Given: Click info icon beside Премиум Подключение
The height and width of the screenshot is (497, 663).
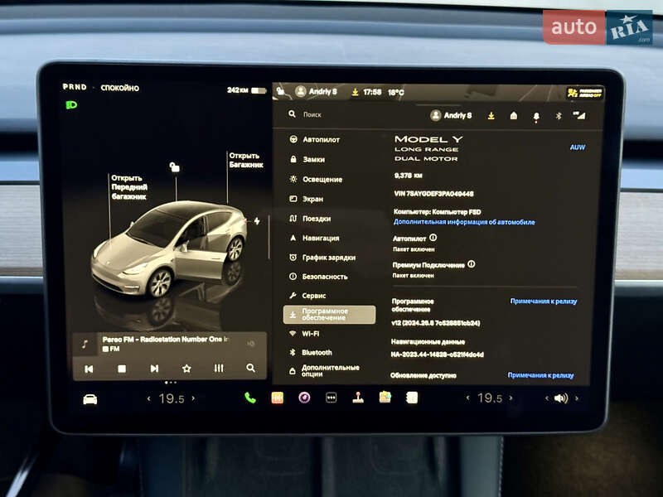Looking at the screenshot, I should pyautogui.click(x=471, y=264).
